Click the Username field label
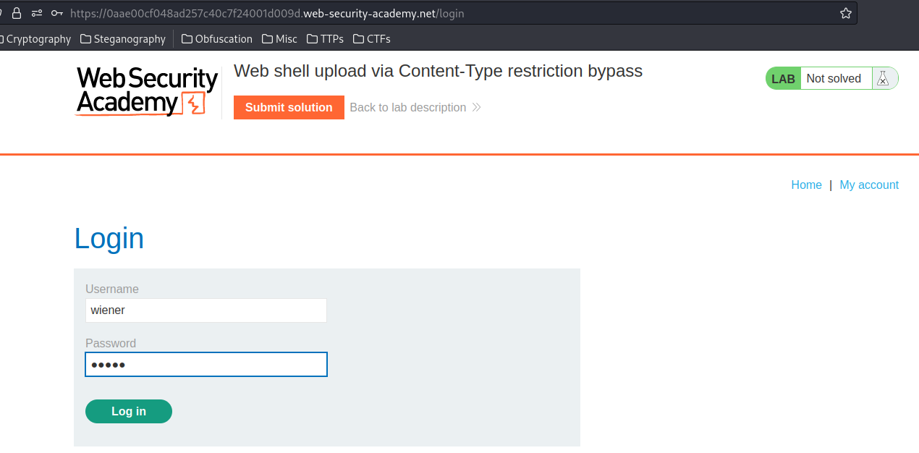Image resolution: width=919 pixels, height=453 pixels. pyautogui.click(x=112, y=289)
